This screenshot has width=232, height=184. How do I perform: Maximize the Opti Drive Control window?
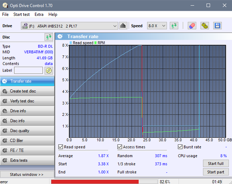(x=208, y=5)
